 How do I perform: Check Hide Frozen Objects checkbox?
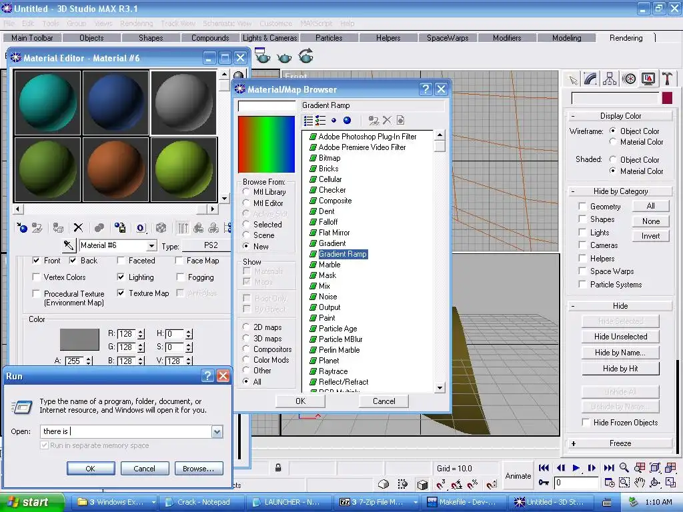(586, 422)
